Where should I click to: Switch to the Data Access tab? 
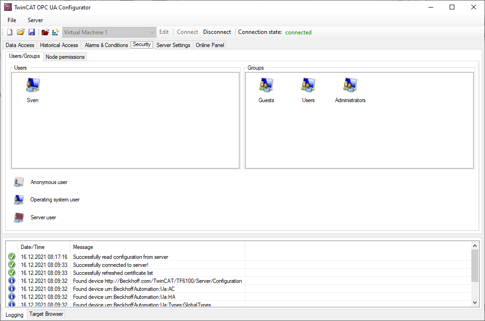pyautogui.click(x=20, y=45)
